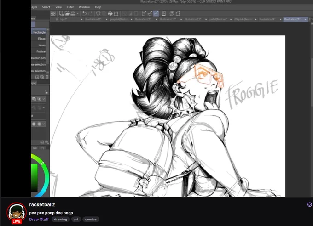313x226 pixels.
Task: Open the Draw Stuff category link
Action: click(x=39, y=220)
